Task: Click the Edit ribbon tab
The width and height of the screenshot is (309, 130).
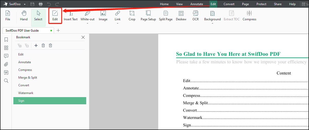Action: click(213, 4)
